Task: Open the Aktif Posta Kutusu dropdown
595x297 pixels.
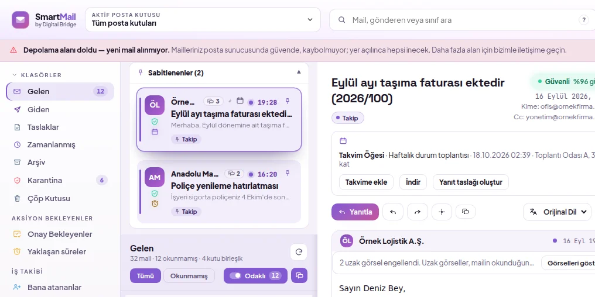Action: [203, 20]
